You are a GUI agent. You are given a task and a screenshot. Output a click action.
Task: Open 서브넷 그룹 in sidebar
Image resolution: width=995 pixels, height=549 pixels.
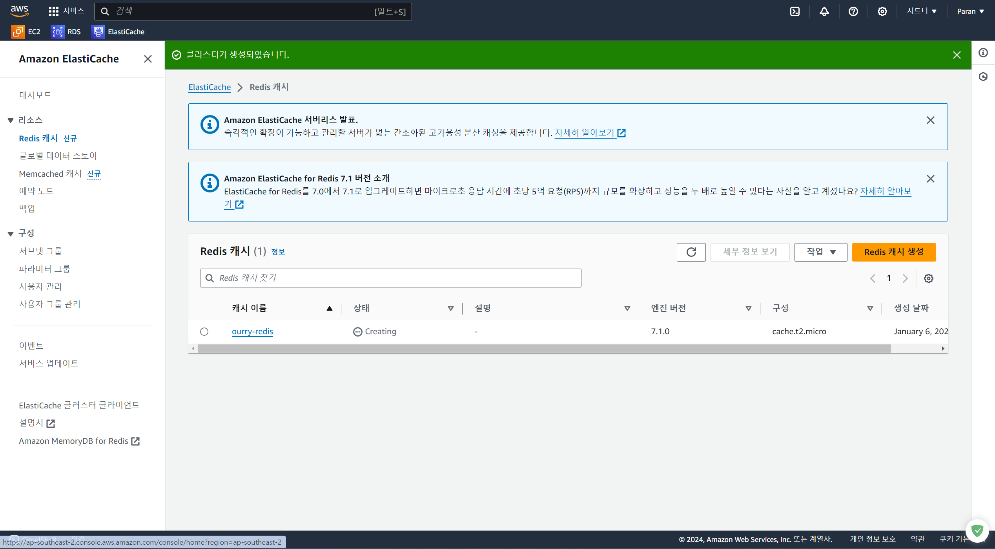click(40, 251)
